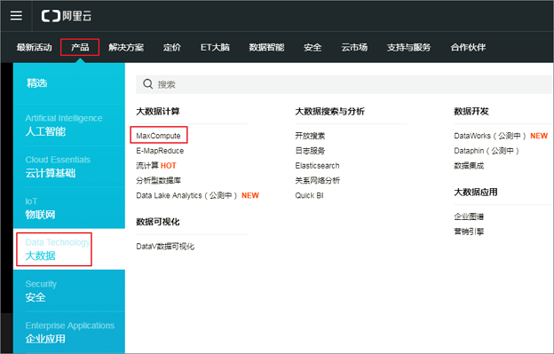Open the DataWorks product link
Image resolution: width=554 pixels, height=354 pixels.
click(501, 136)
